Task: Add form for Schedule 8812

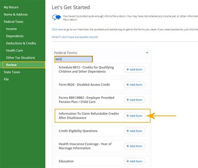Action: point(134,69)
